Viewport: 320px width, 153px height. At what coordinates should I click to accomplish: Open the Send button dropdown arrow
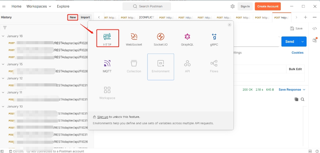tap(303, 42)
